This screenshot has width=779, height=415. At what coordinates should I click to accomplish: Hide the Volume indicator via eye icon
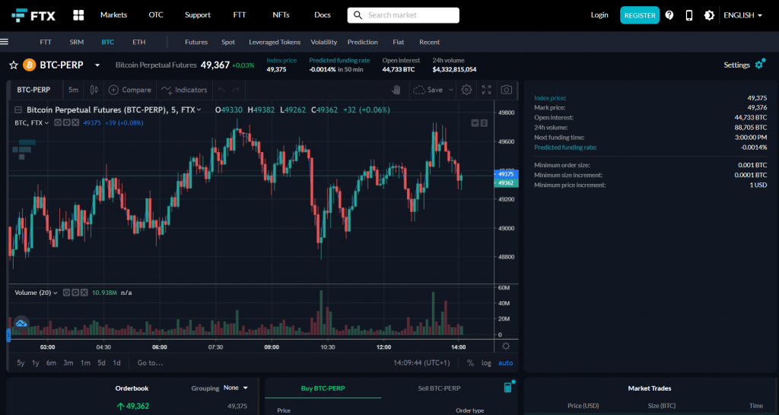(x=66, y=292)
